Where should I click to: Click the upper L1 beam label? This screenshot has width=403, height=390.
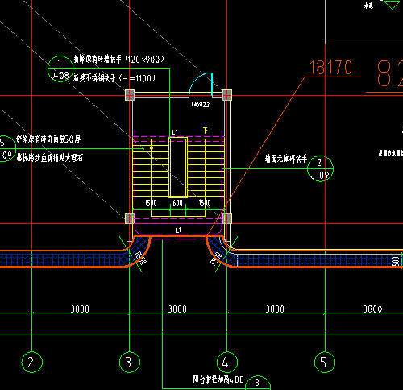pos(175,132)
